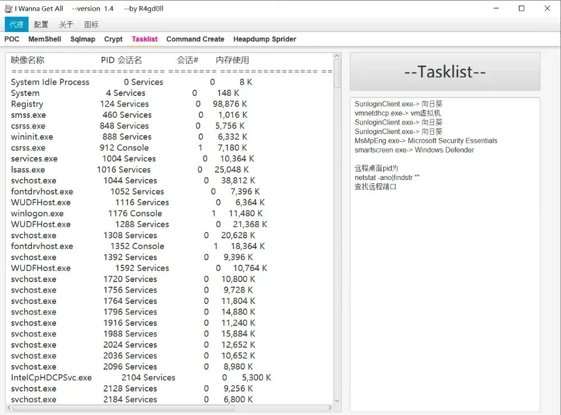561x415 pixels.
Task: Open the 图标 menu
Action: click(x=91, y=24)
